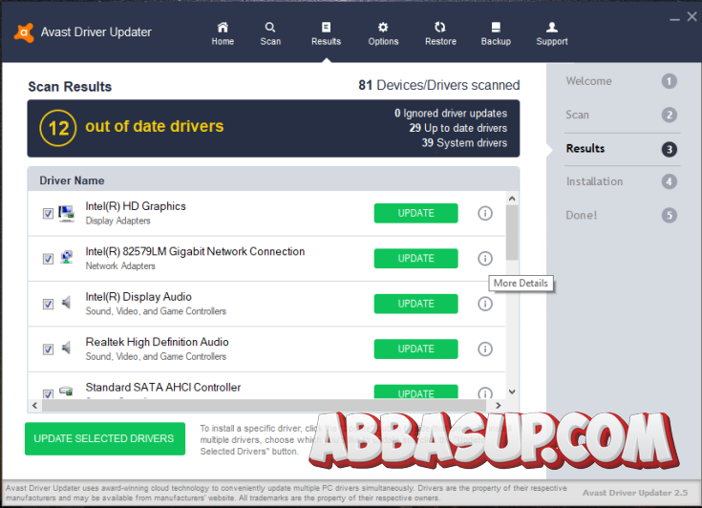
Task: Click "81 Devices/Drivers scanned" text
Action: point(439,85)
